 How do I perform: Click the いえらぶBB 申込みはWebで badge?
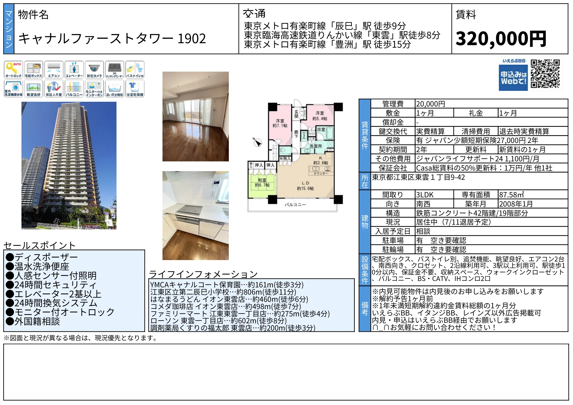[x=513, y=74]
